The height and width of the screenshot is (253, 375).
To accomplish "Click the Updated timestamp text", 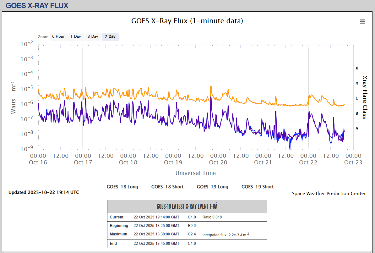I will coord(44,192).
